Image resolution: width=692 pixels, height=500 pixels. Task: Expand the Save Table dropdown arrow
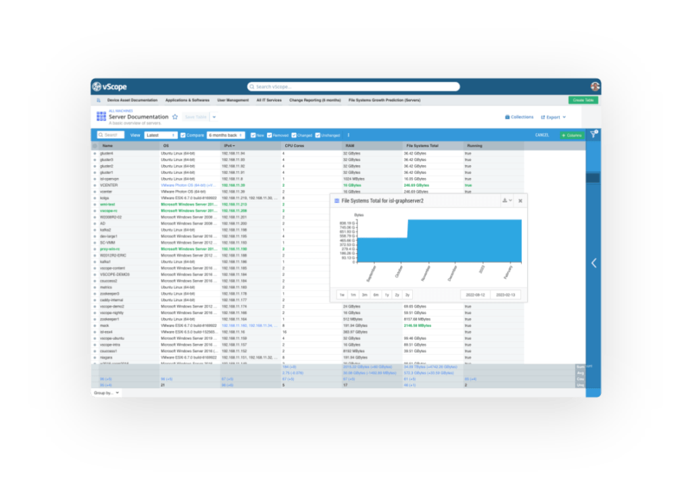[x=214, y=117]
